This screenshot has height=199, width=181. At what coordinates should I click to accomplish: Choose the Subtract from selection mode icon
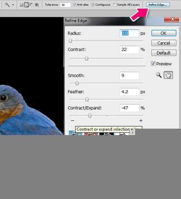click(x=31, y=5)
